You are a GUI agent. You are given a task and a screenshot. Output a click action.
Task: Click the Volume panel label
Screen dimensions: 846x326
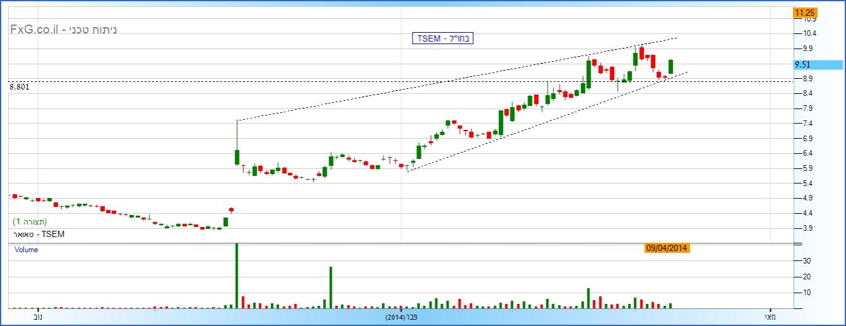tap(26, 250)
